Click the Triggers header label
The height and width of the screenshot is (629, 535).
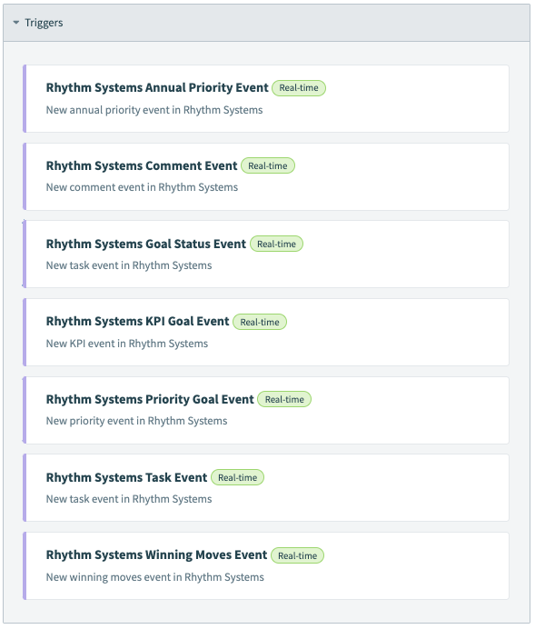[44, 23]
